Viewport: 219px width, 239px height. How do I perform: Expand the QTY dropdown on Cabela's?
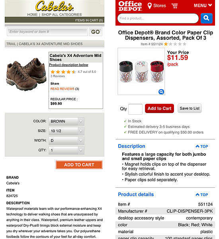(x=66, y=151)
